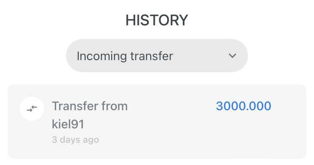This screenshot has height=165, width=314.
Task: Expand the history type filter pill
Action: [x=157, y=56]
